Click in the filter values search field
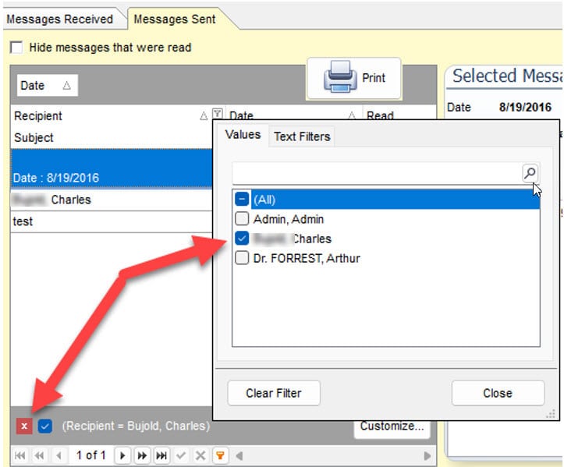 [376, 173]
